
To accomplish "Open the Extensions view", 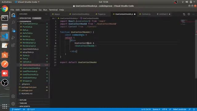I will [x=13, y=45].
